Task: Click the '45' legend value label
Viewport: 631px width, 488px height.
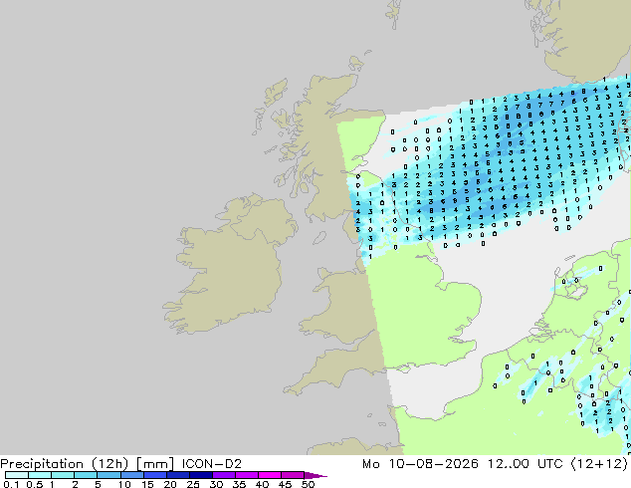Action: pos(285,484)
